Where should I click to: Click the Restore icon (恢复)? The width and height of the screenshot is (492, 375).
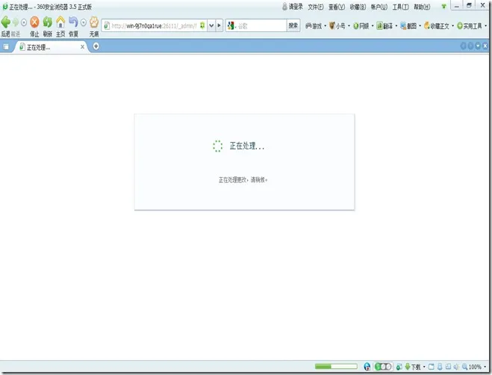[73, 22]
